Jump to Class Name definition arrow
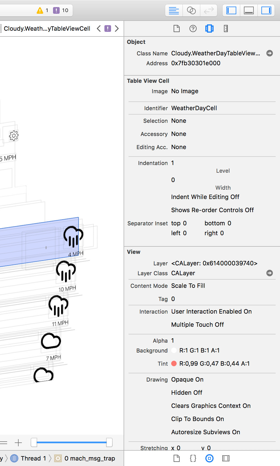Viewport: 280px width, 466px height. click(x=270, y=53)
